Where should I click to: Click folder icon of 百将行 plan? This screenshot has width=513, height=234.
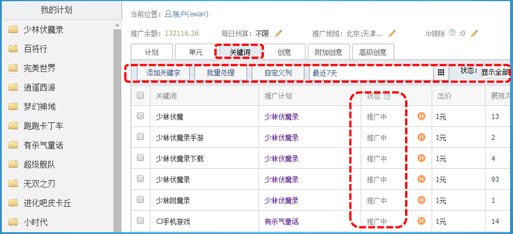[13, 49]
